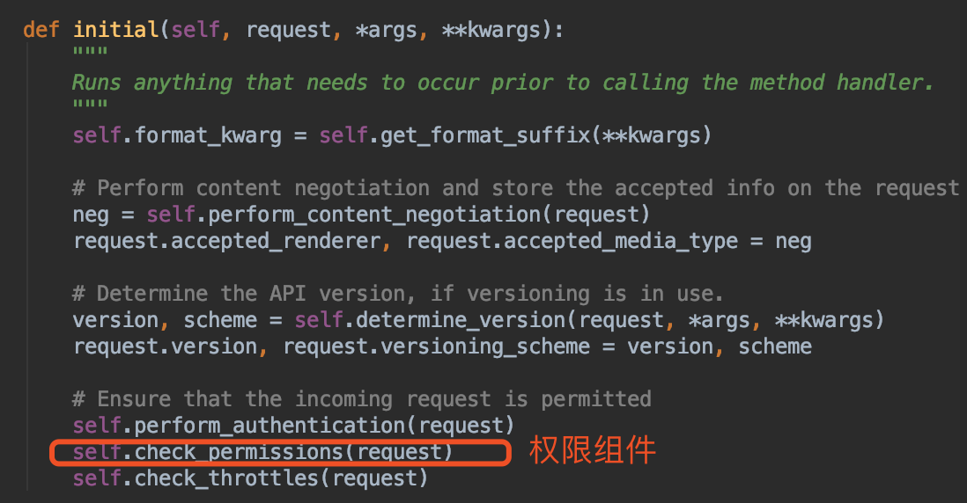
Task: Click the "Perform content negotiation" comment line
Action: (x=516, y=188)
